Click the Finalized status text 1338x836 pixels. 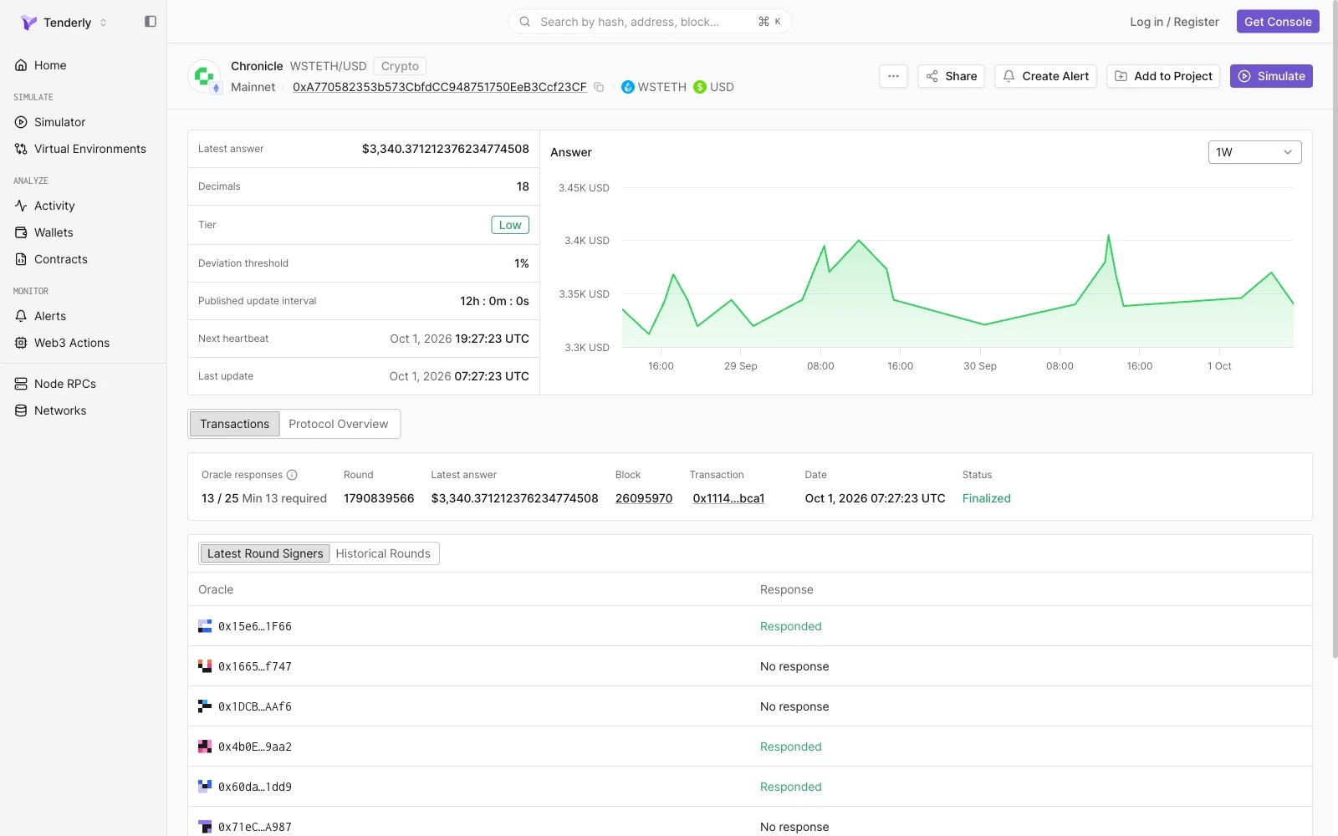pos(986,498)
